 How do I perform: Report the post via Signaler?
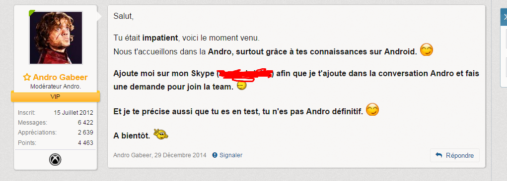pyautogui.click(x=231, y=155)
